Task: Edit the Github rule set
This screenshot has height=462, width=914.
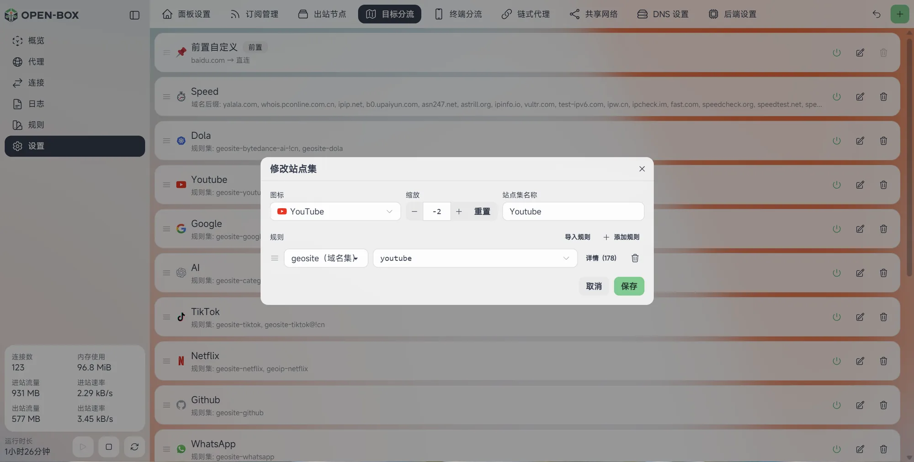Action: tap(860, 405)
